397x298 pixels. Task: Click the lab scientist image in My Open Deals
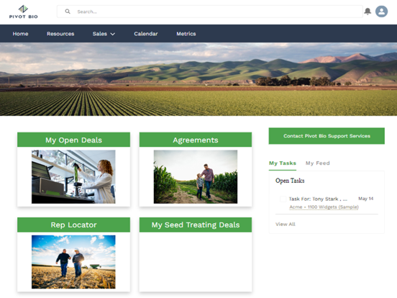point(73,176)
